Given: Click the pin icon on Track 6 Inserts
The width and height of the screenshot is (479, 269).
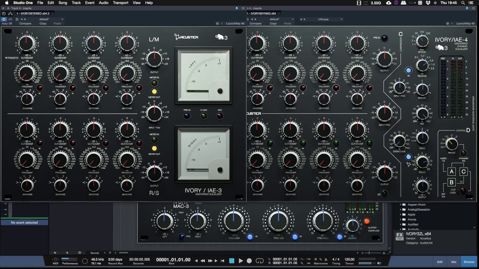Looking at the screenshot, I should (x=237, y=8).
